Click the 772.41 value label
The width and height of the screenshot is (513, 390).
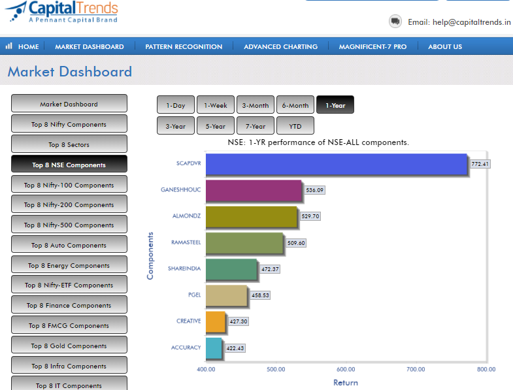tap(480, 164)
